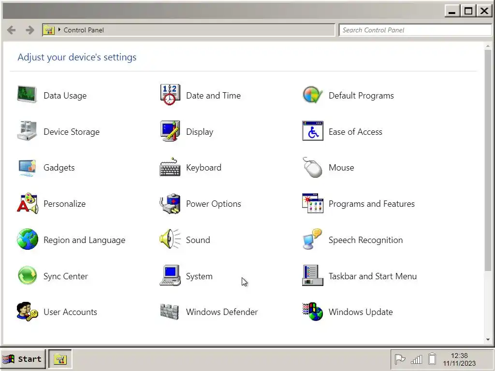Click the System computer icon
This screenshot has width=495, height=371.
pyautogui.click(x=170, y=275)
